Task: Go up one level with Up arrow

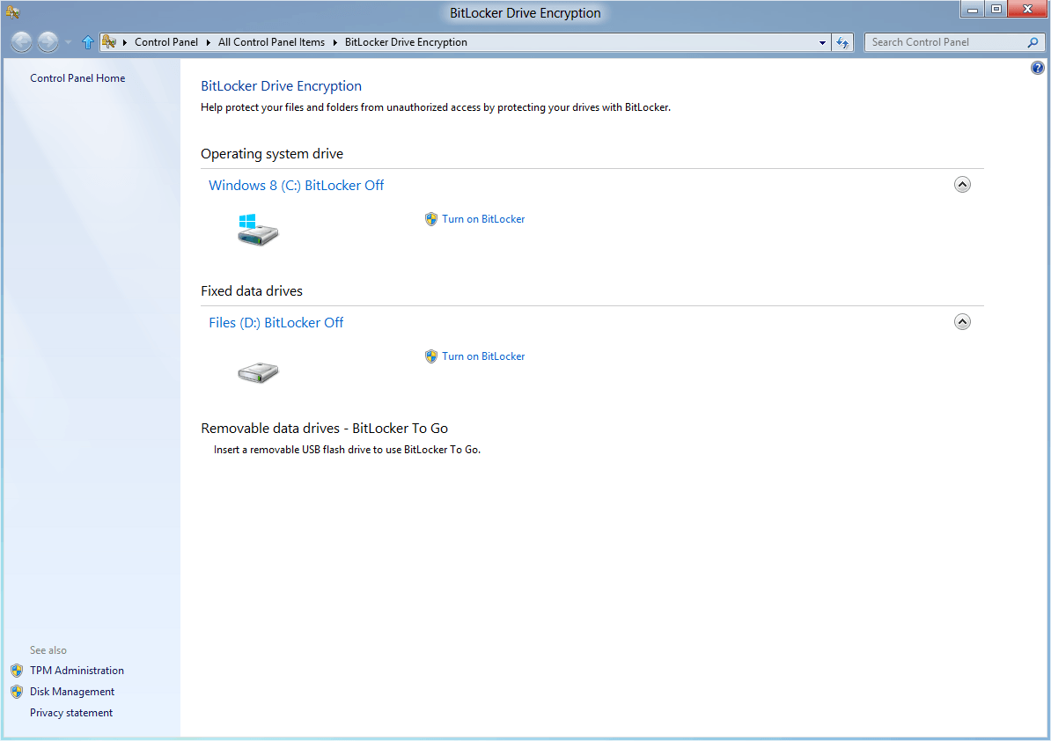Action: click(88, 42)
